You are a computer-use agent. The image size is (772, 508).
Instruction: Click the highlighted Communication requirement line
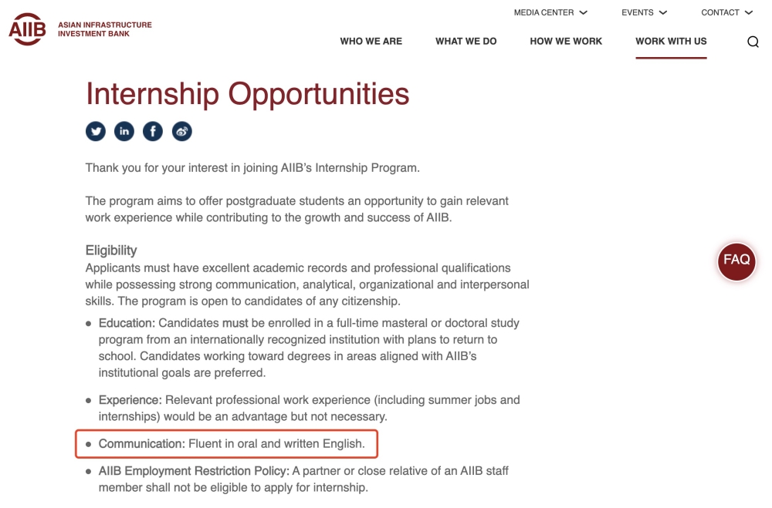[x=226, y=443]
